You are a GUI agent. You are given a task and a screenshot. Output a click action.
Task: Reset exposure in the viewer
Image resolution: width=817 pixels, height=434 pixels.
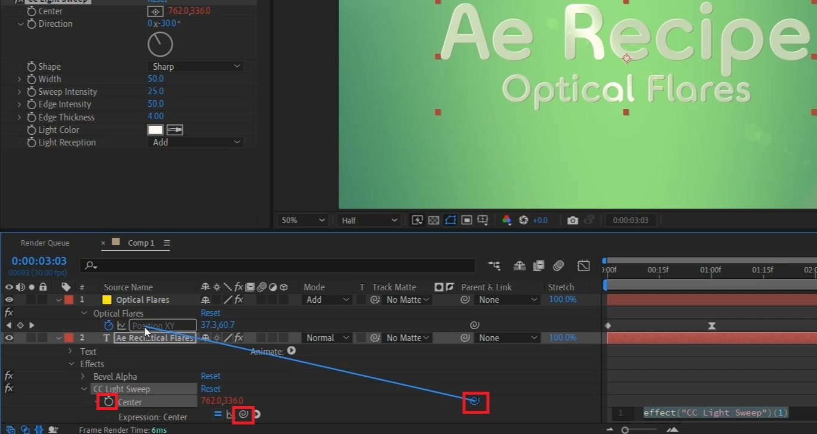tap(524, 220)
